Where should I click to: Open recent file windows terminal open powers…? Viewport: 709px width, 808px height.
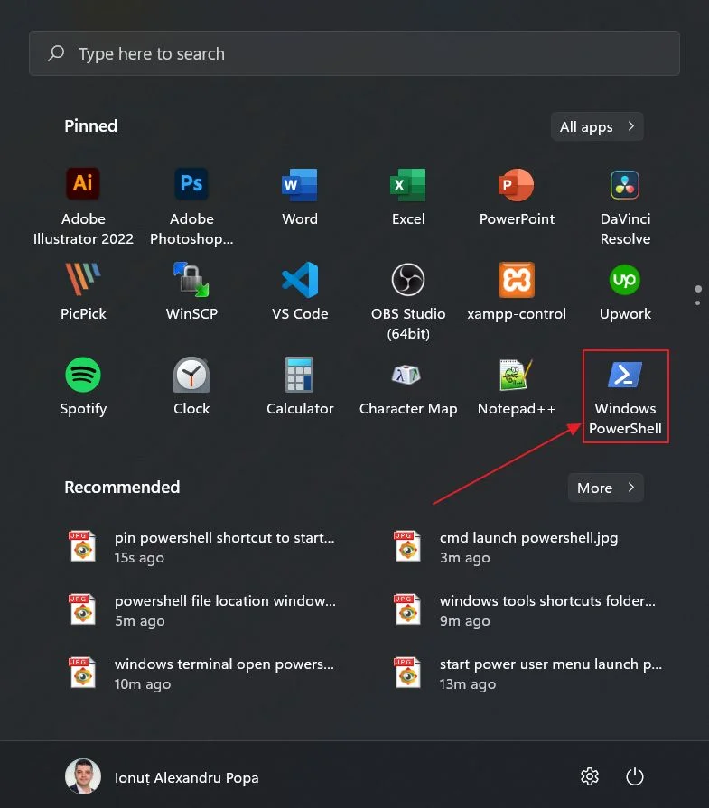tap(202, 673)
